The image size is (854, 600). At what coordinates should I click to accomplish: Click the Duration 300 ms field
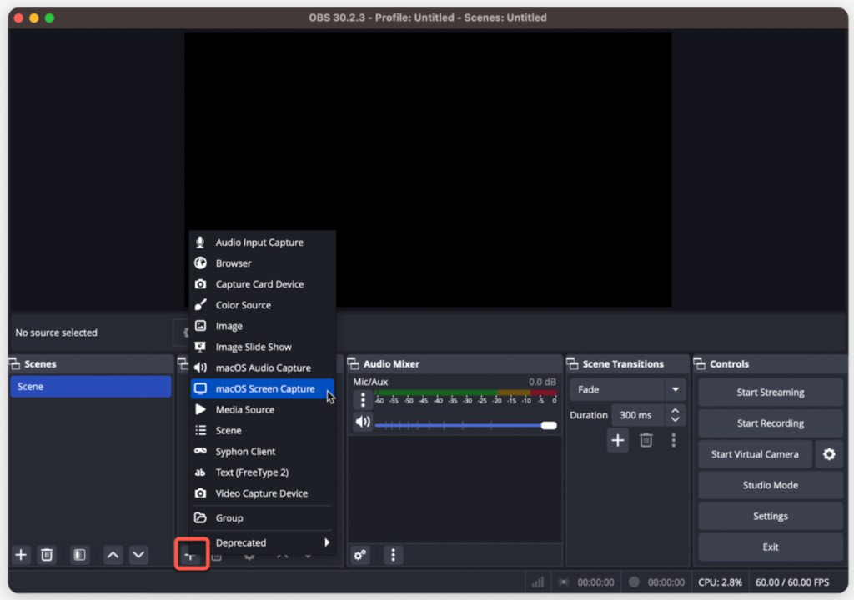pyautogui.click(x=639, y=415)
